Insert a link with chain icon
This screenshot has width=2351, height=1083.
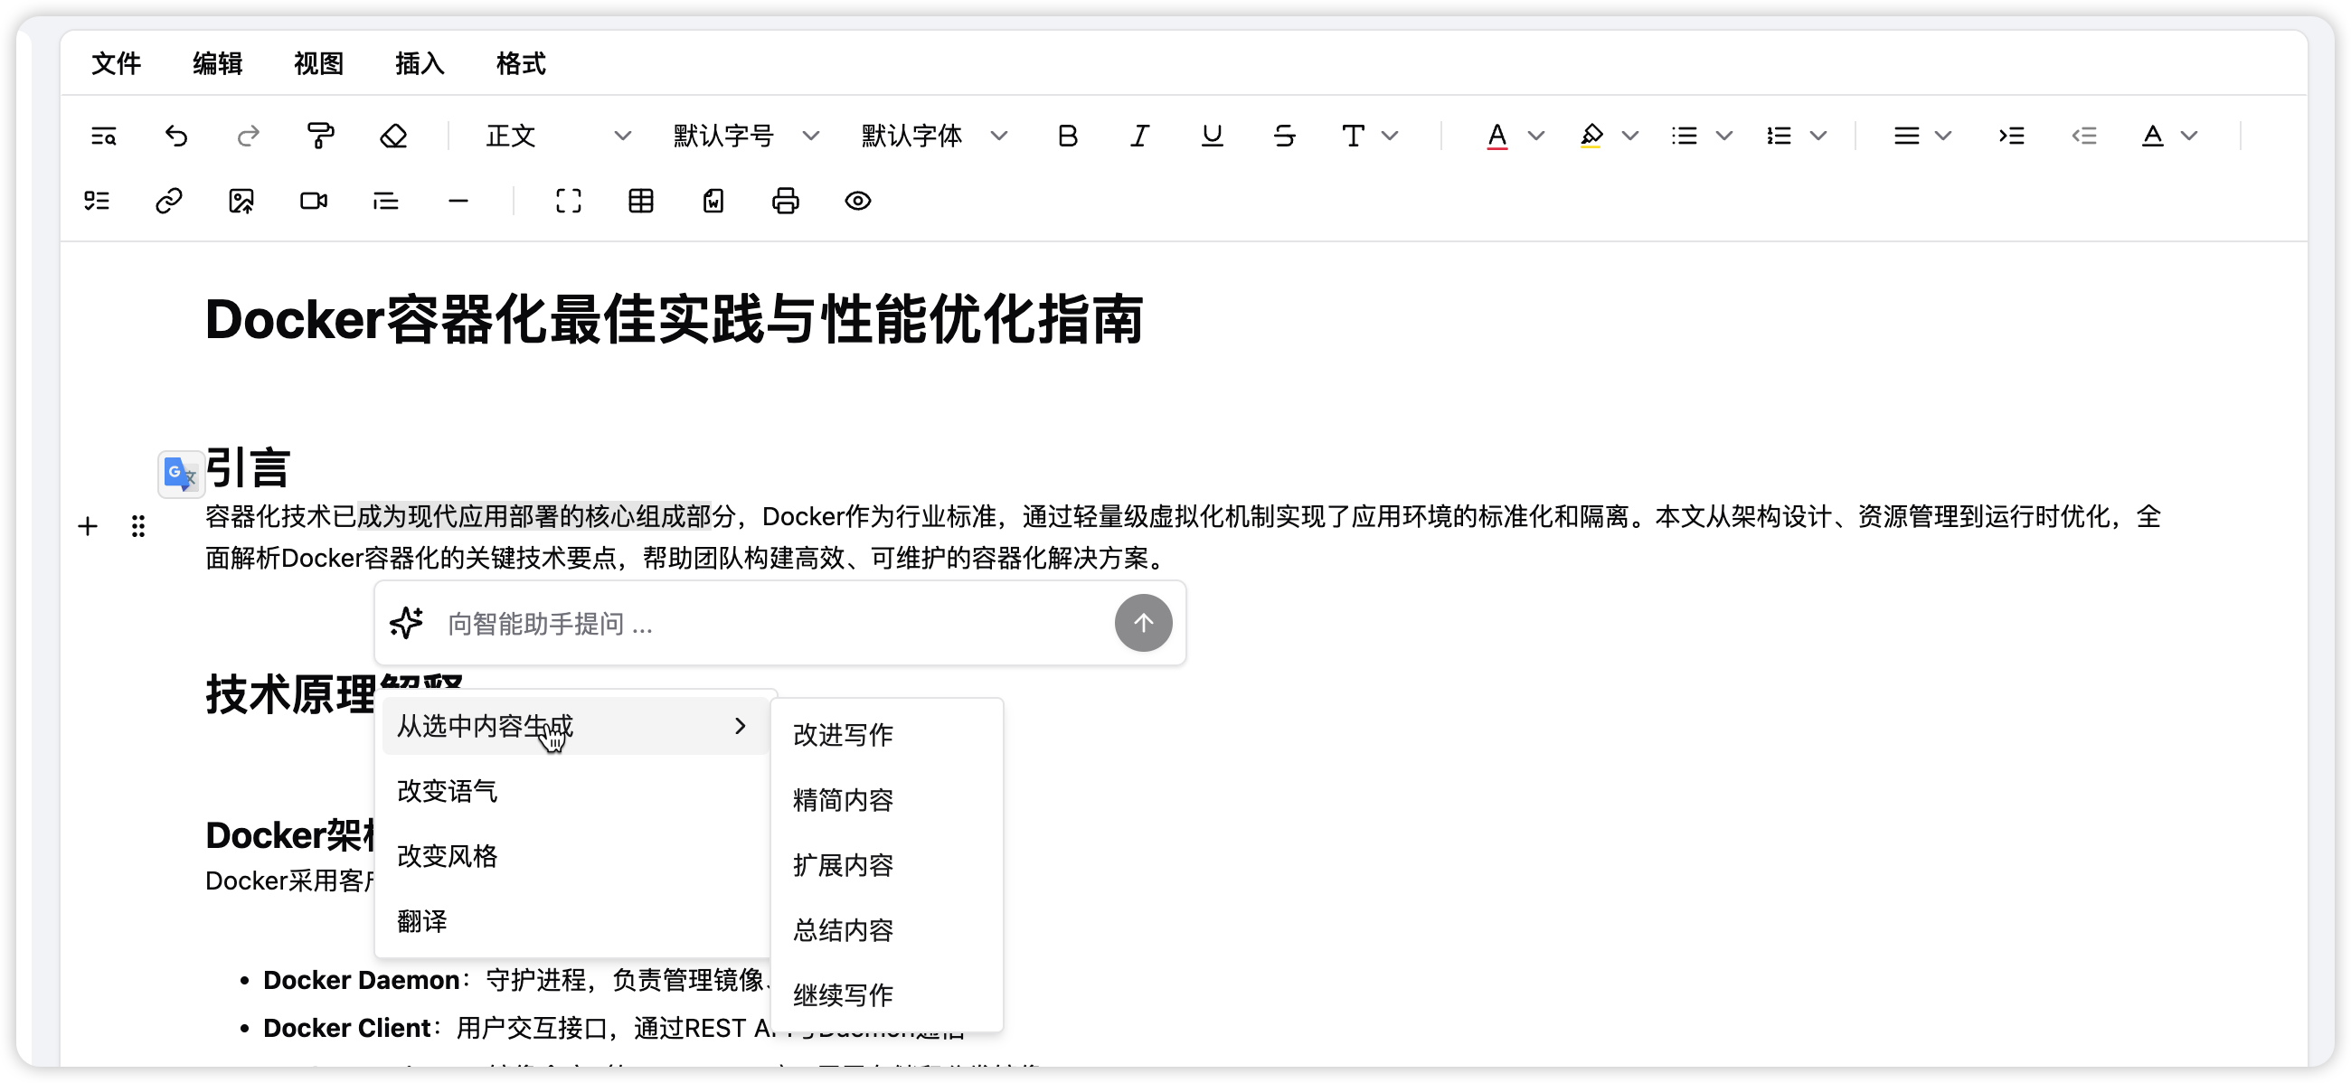(x=169, y=201)
